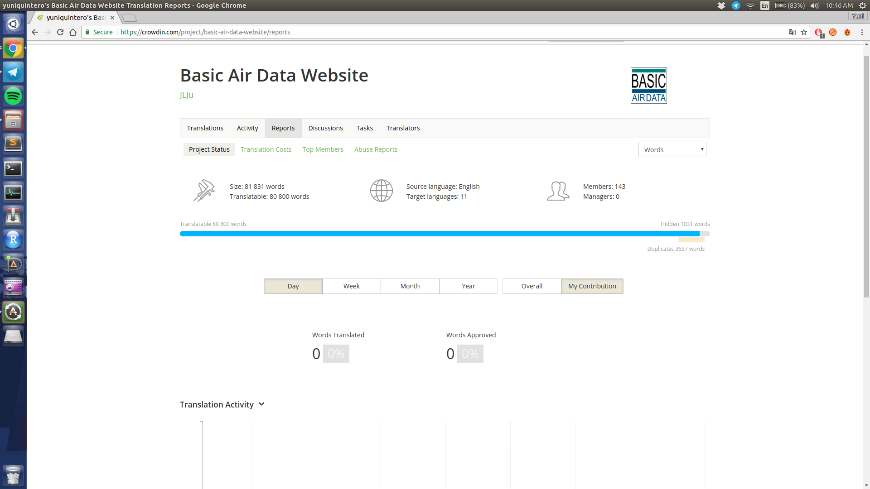Click the Basic Air Data project logo

(x=648, y=86)
